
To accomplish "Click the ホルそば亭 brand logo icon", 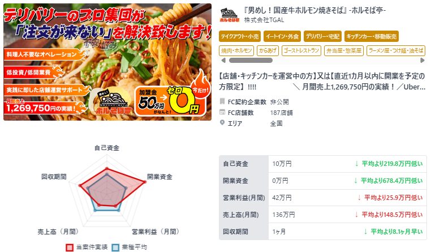I will pos(230,15).
